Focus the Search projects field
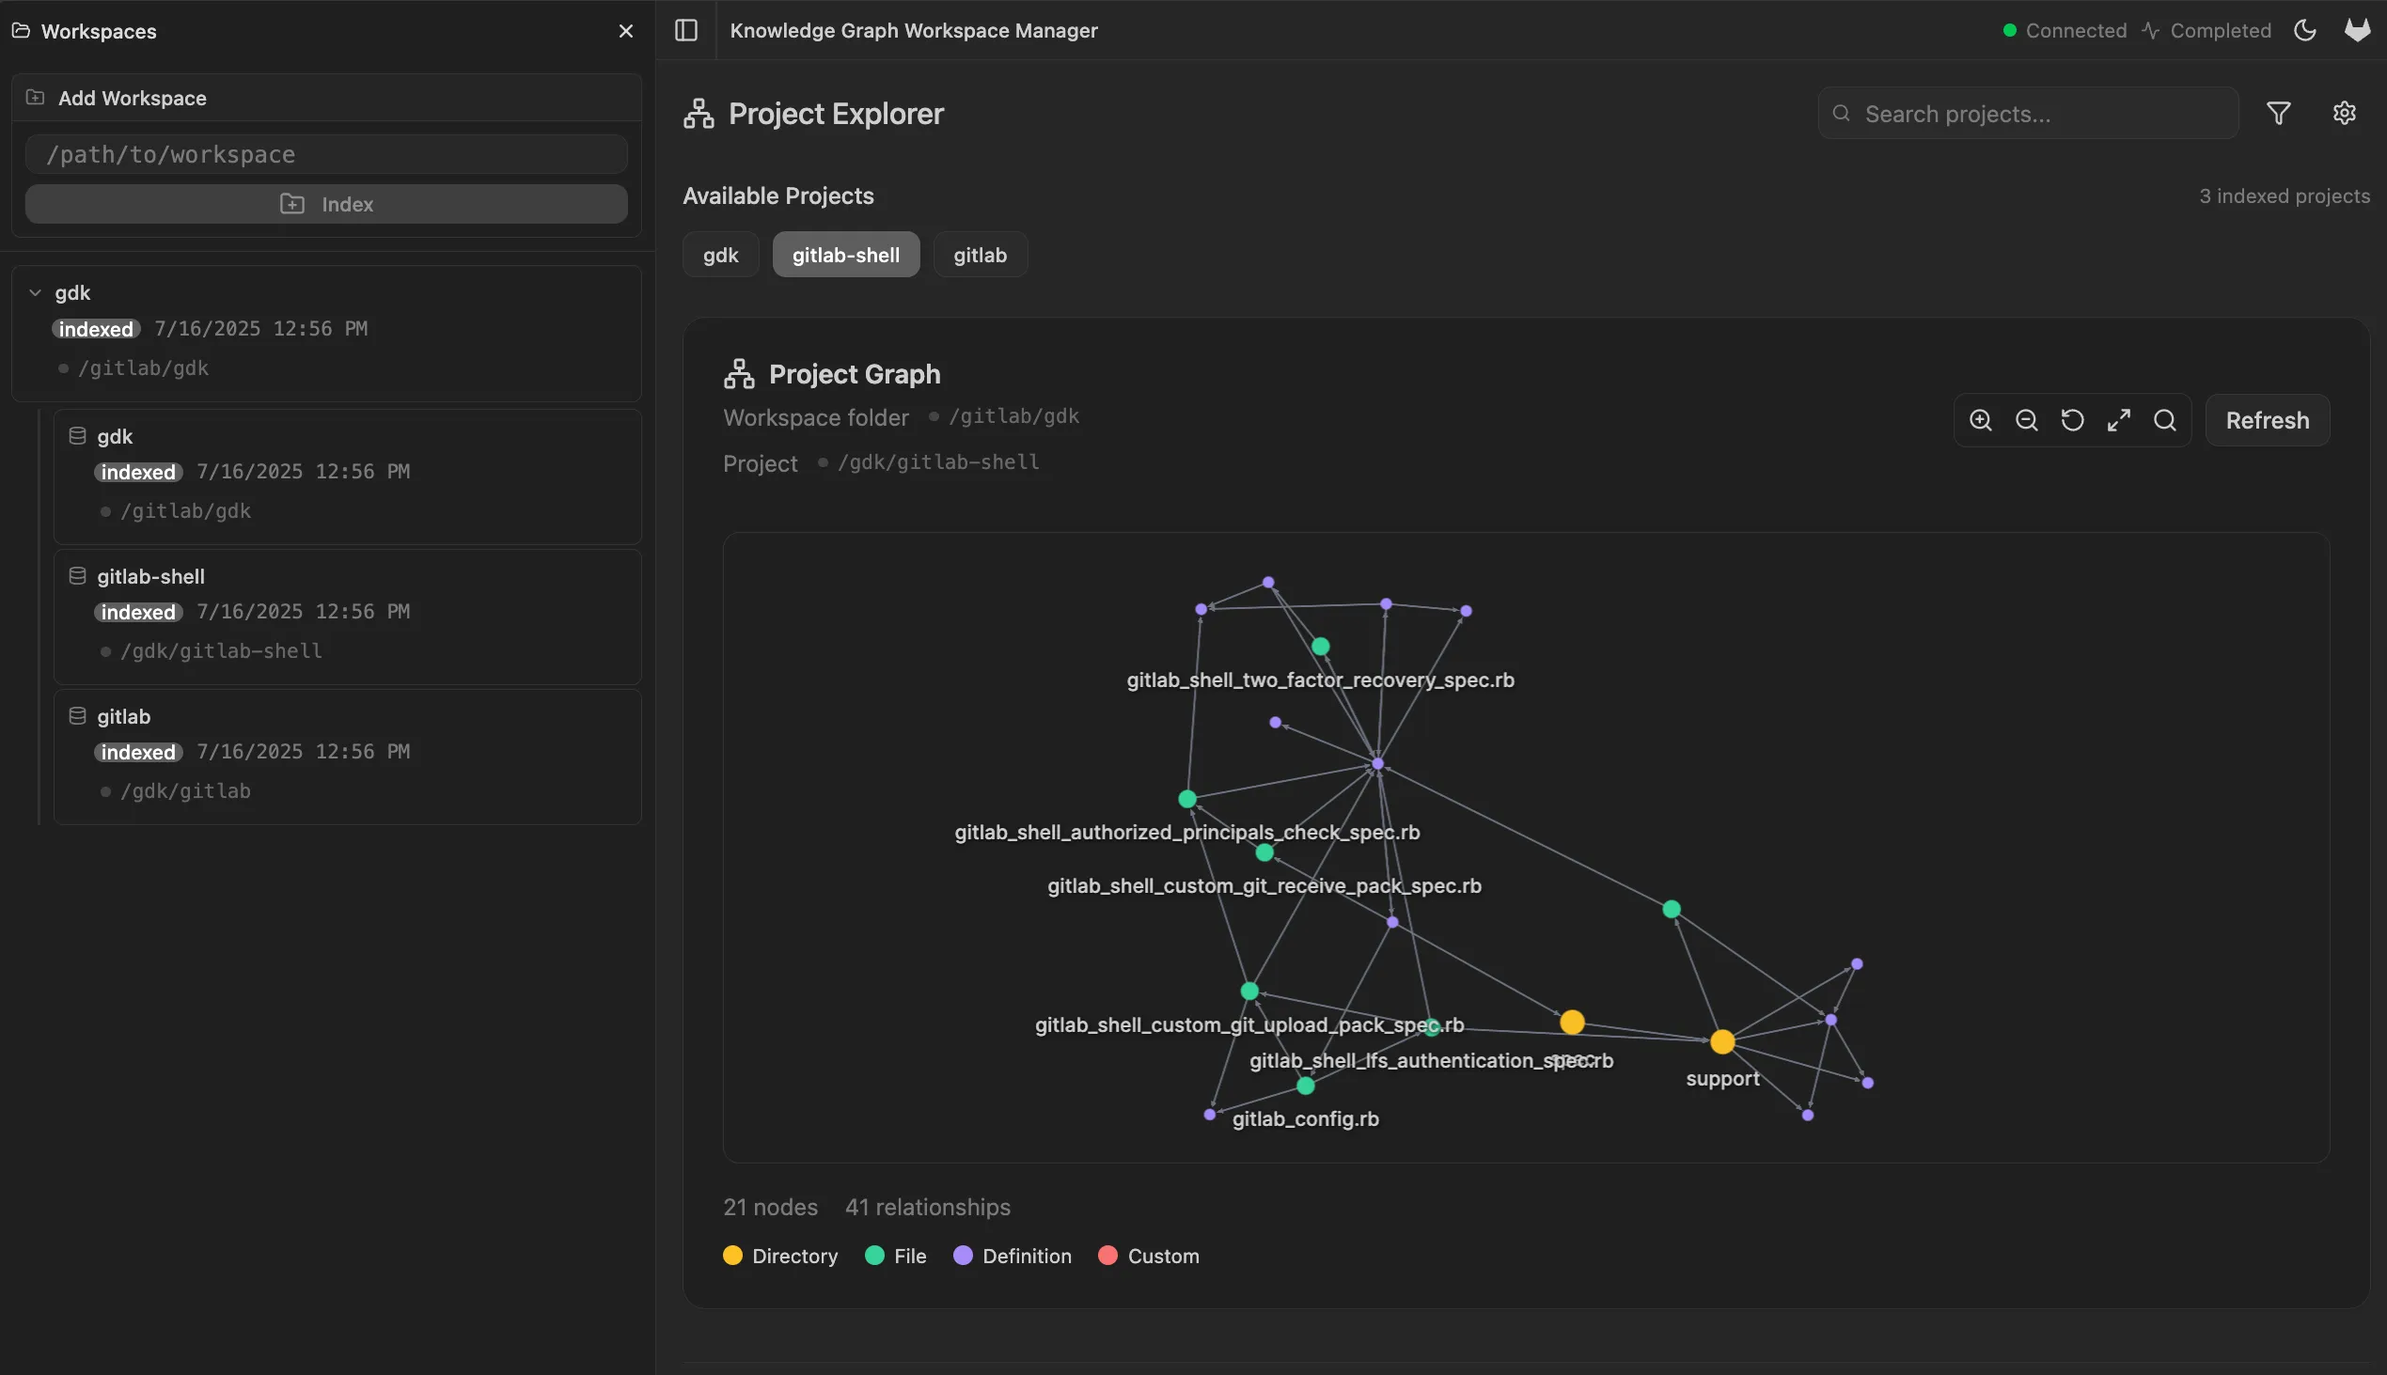Viewport: 2387px width, 1375px height. click(2028, 114)
